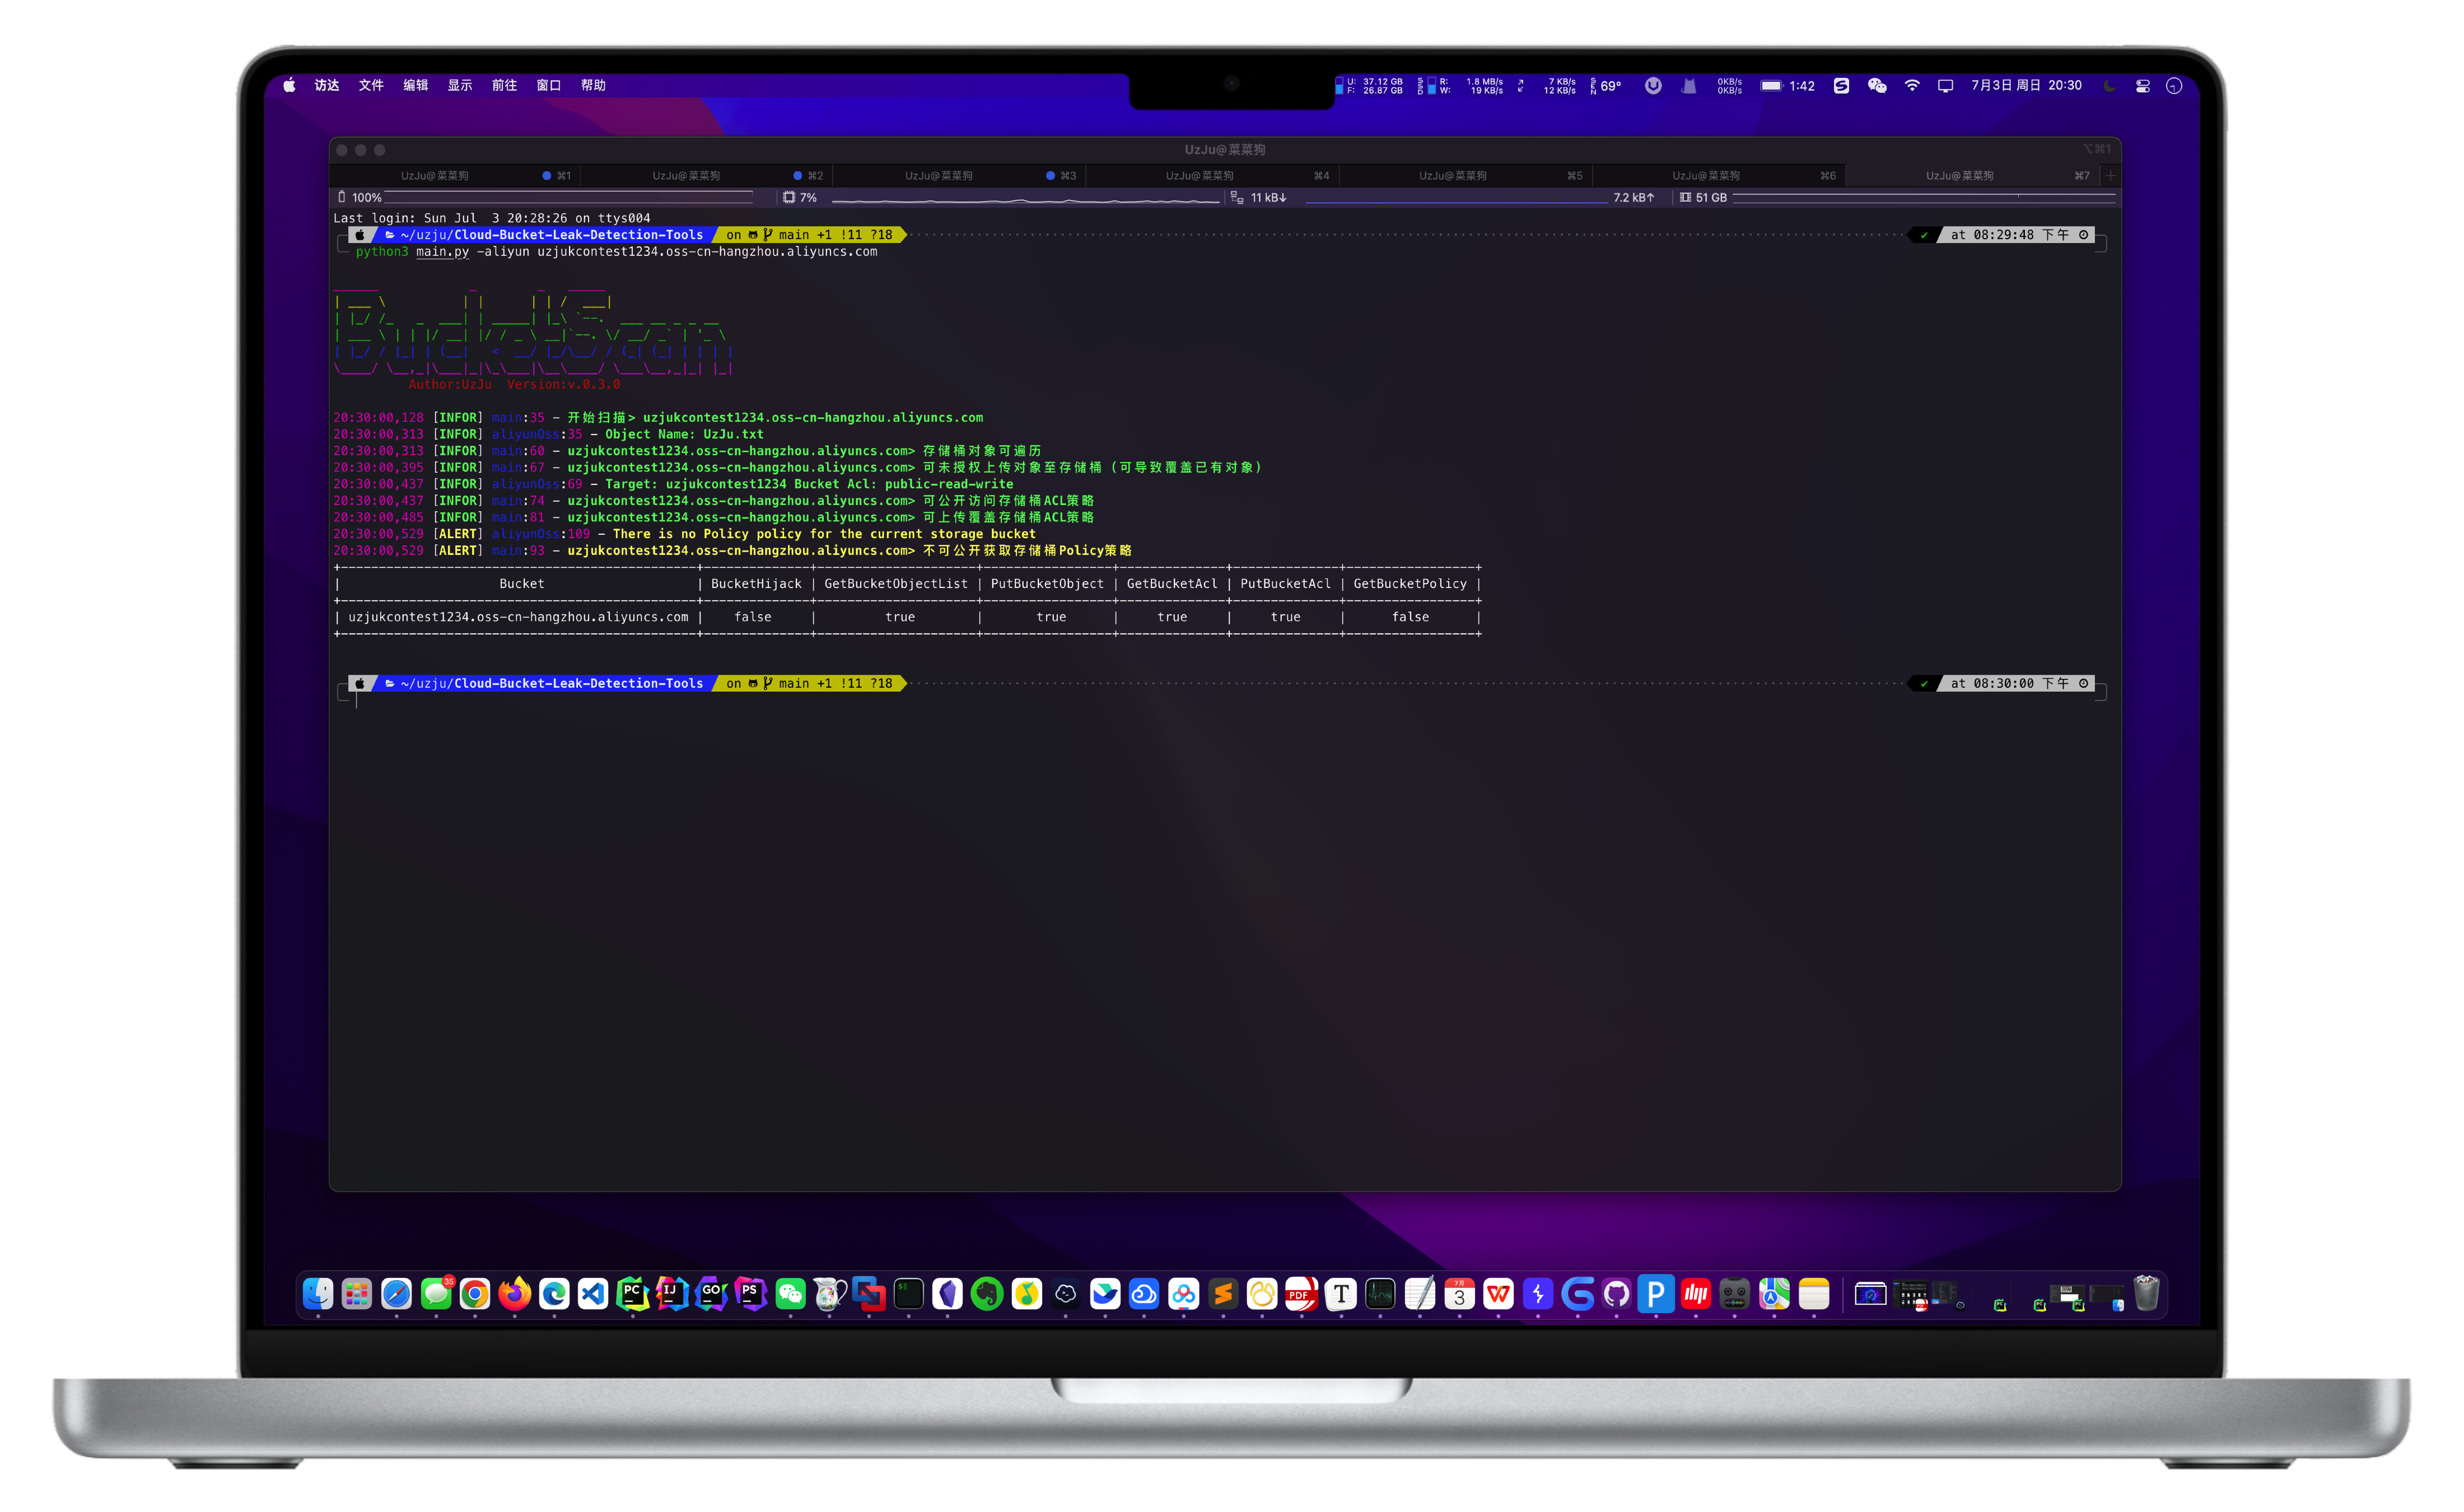The width and height of the screenshot is (2464, 1512).
Task: Open the Sogou input method menu
Action: [1841, 86]
